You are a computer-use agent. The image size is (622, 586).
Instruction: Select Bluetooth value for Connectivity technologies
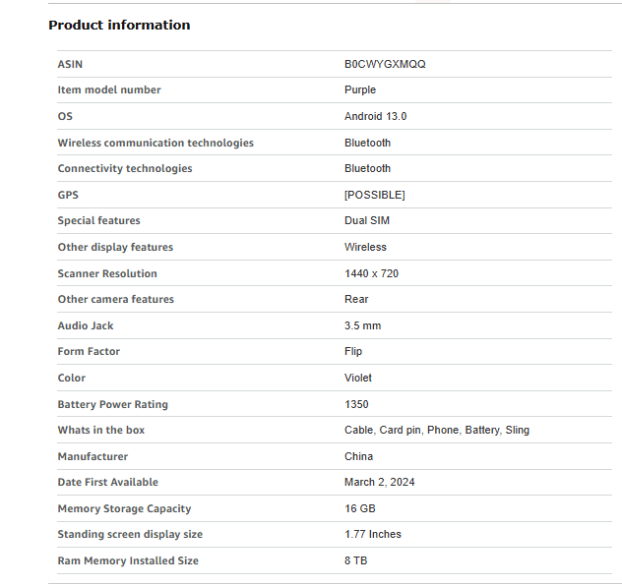(367, 169)
